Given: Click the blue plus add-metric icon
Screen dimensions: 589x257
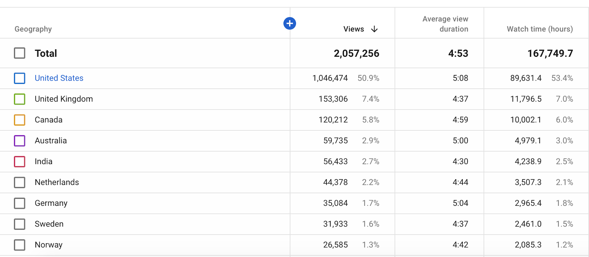Looking at the screenshot, I should click(x=290, y=24).
